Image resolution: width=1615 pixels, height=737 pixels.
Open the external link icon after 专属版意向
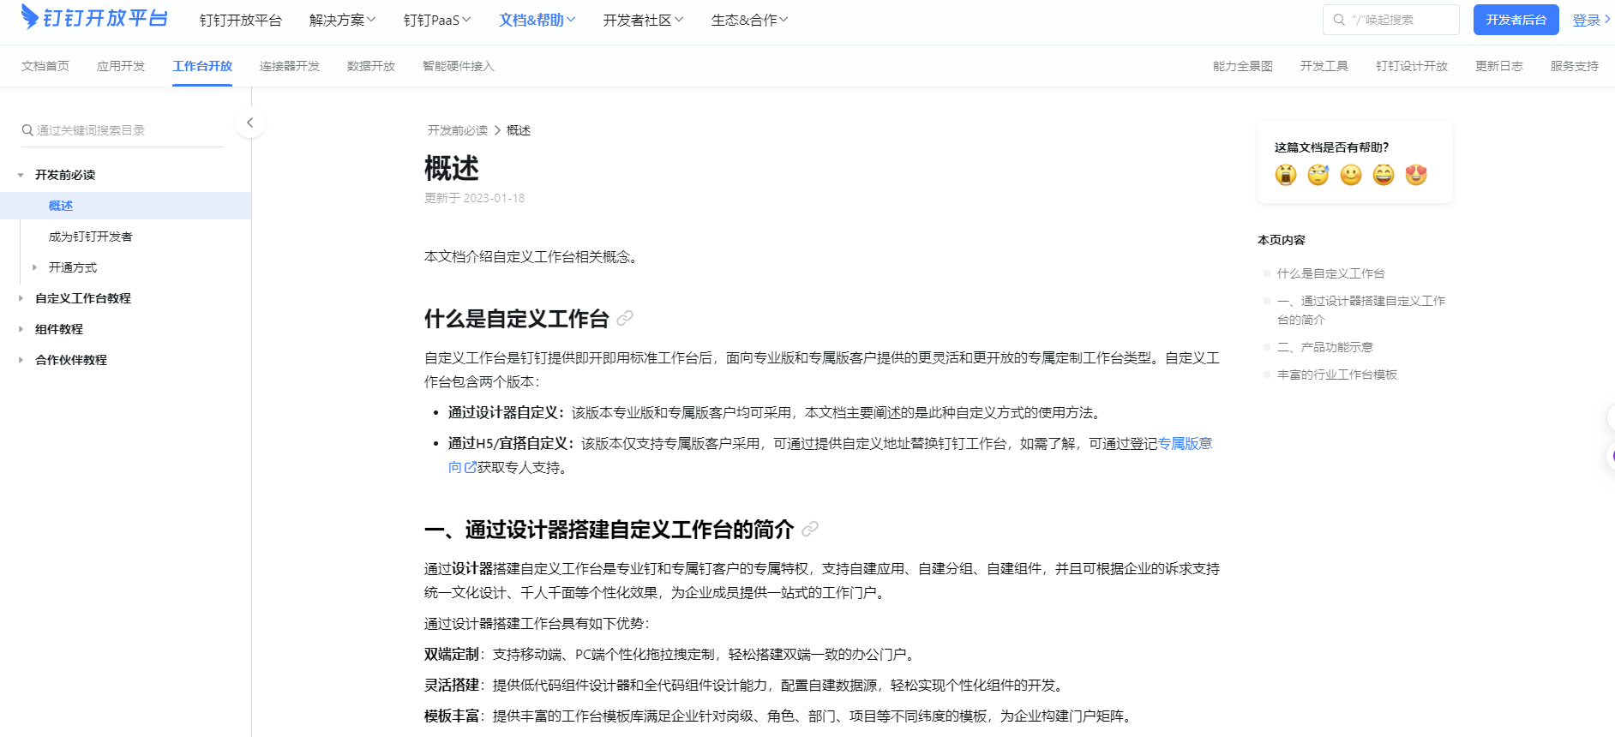pyautogui.click(x=470, y=468)
